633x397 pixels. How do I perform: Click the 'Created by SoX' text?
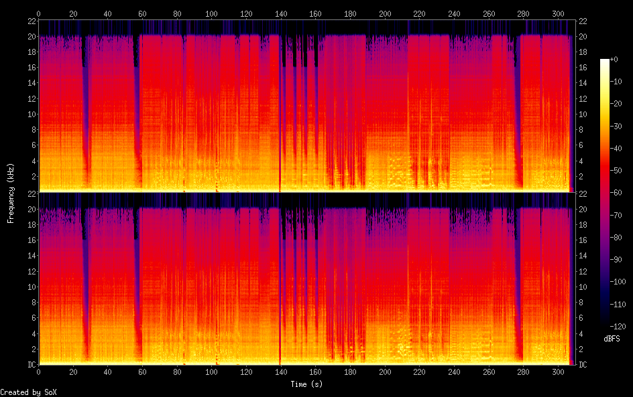pyautogui.click(x=28, y=392)
